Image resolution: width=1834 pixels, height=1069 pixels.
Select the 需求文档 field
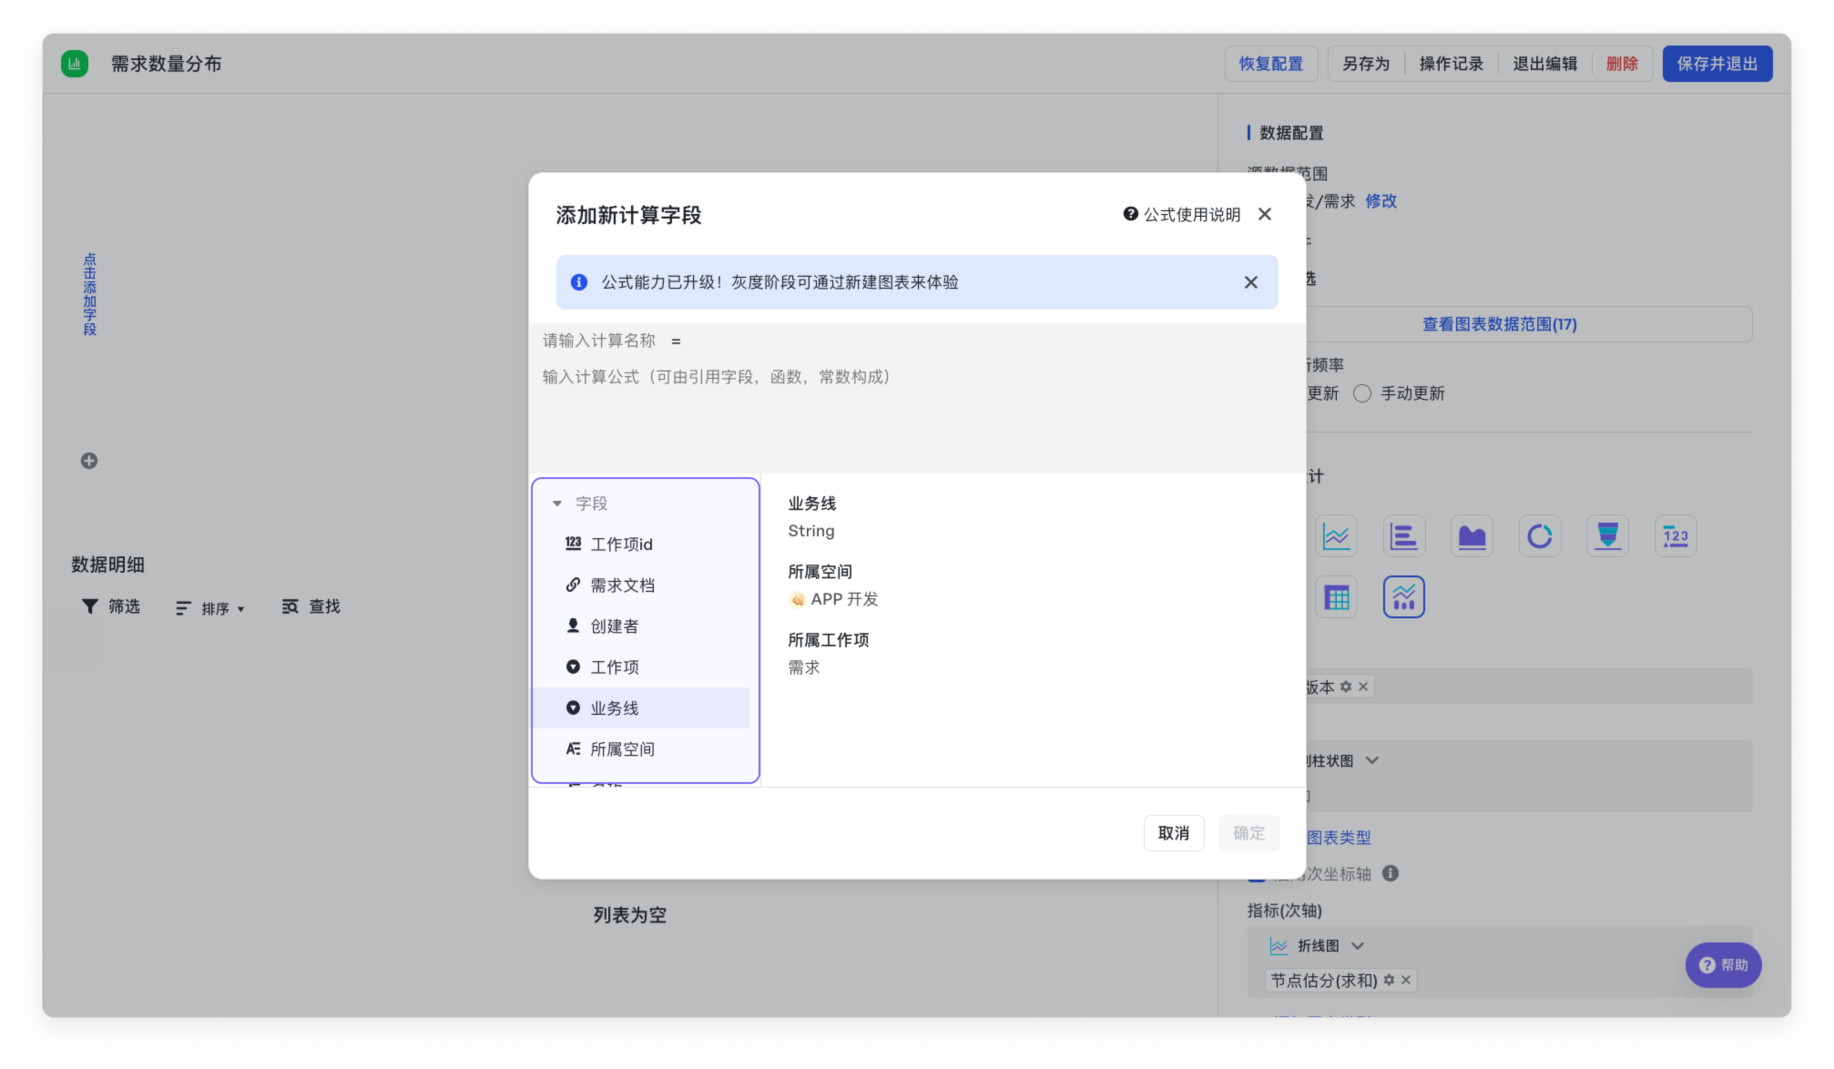click(x=642, y=585)
